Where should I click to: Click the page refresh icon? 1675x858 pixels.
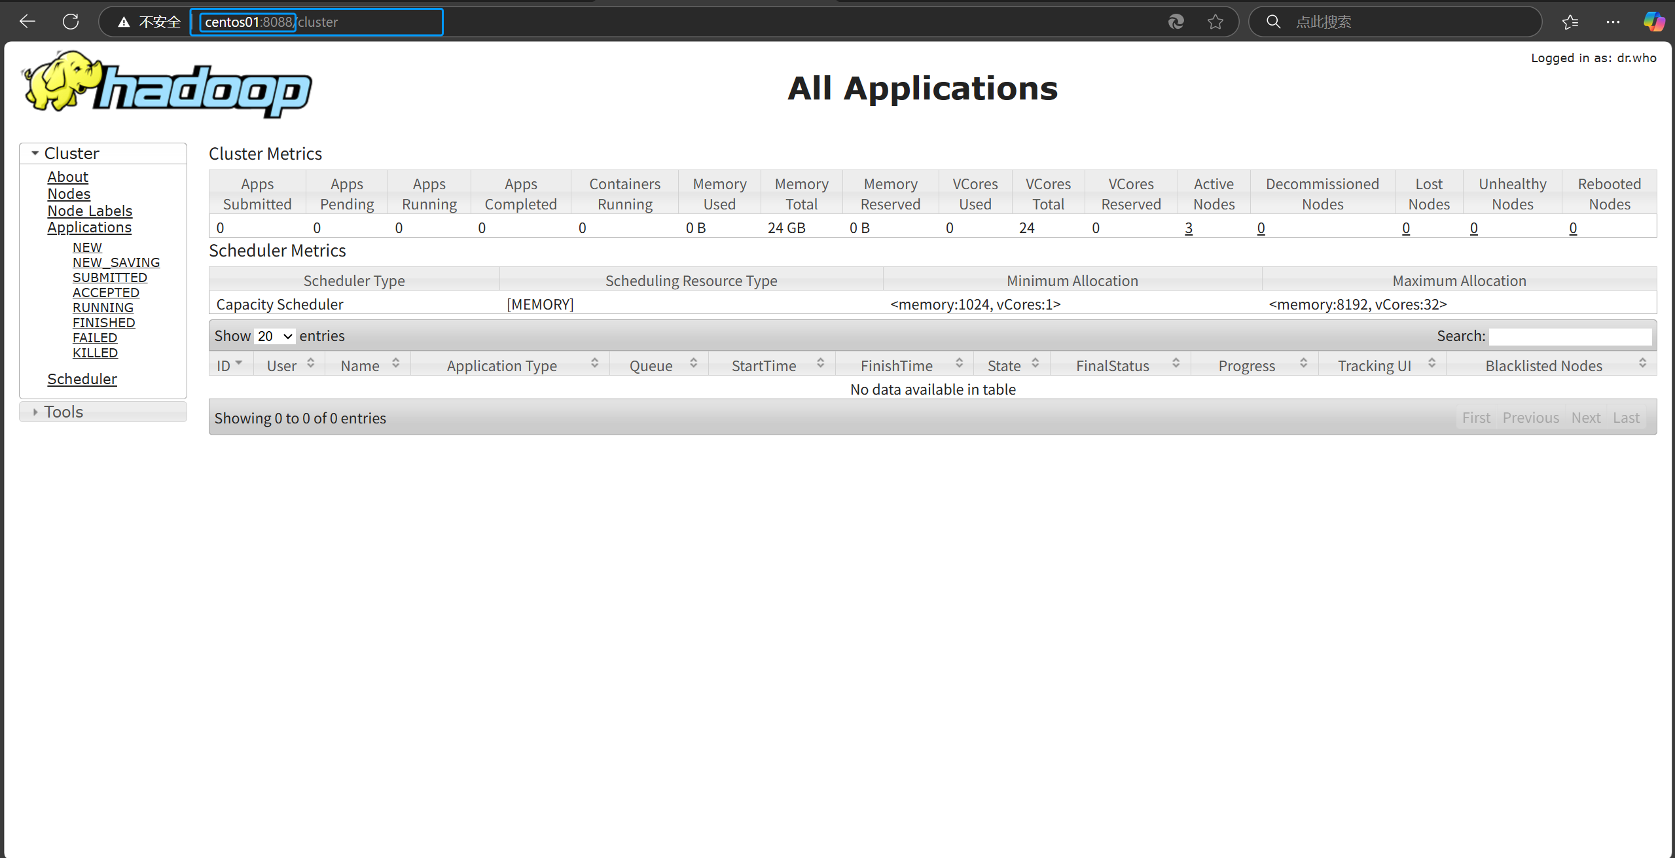click(x=71, y=22)
